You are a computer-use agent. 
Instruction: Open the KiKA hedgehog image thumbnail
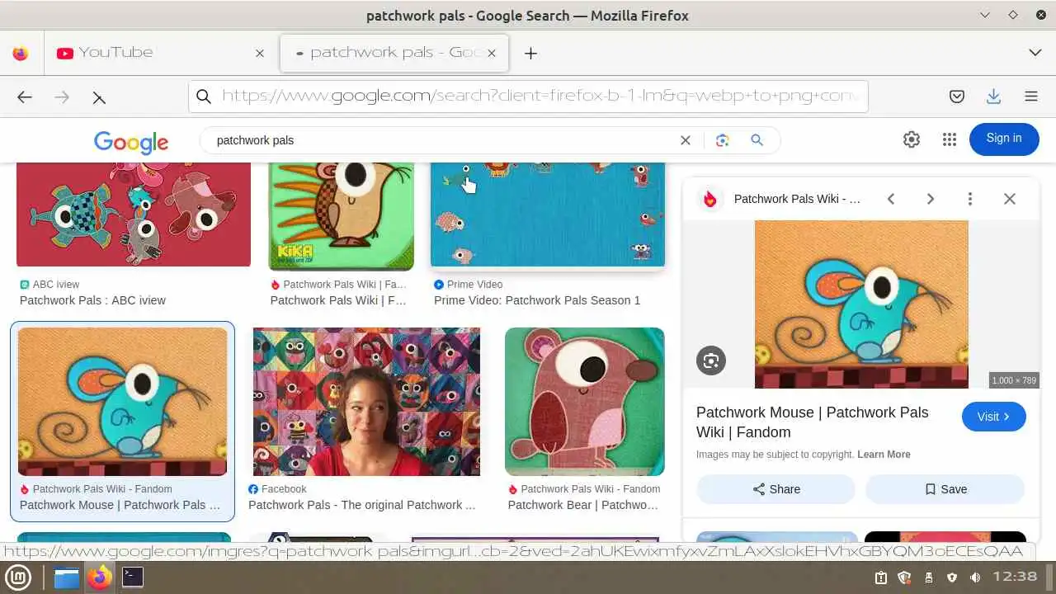(342, 216)
